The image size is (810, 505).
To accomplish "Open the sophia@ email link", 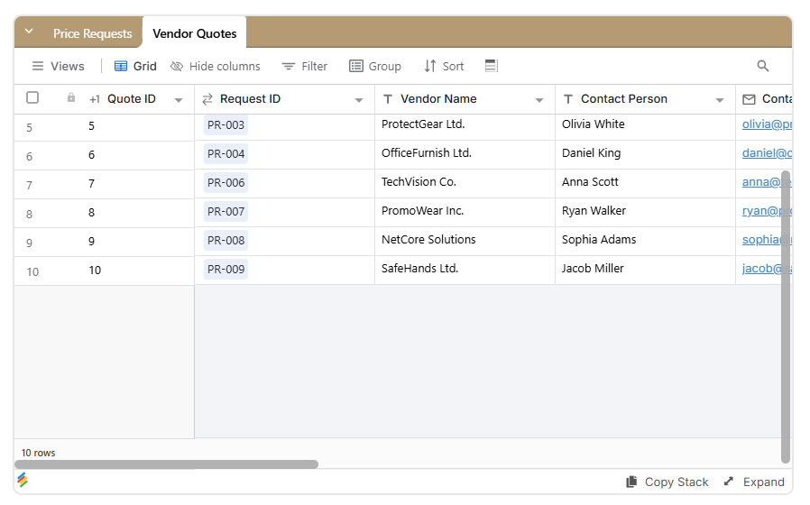I will pyautogui.click(x=767, y=240).
